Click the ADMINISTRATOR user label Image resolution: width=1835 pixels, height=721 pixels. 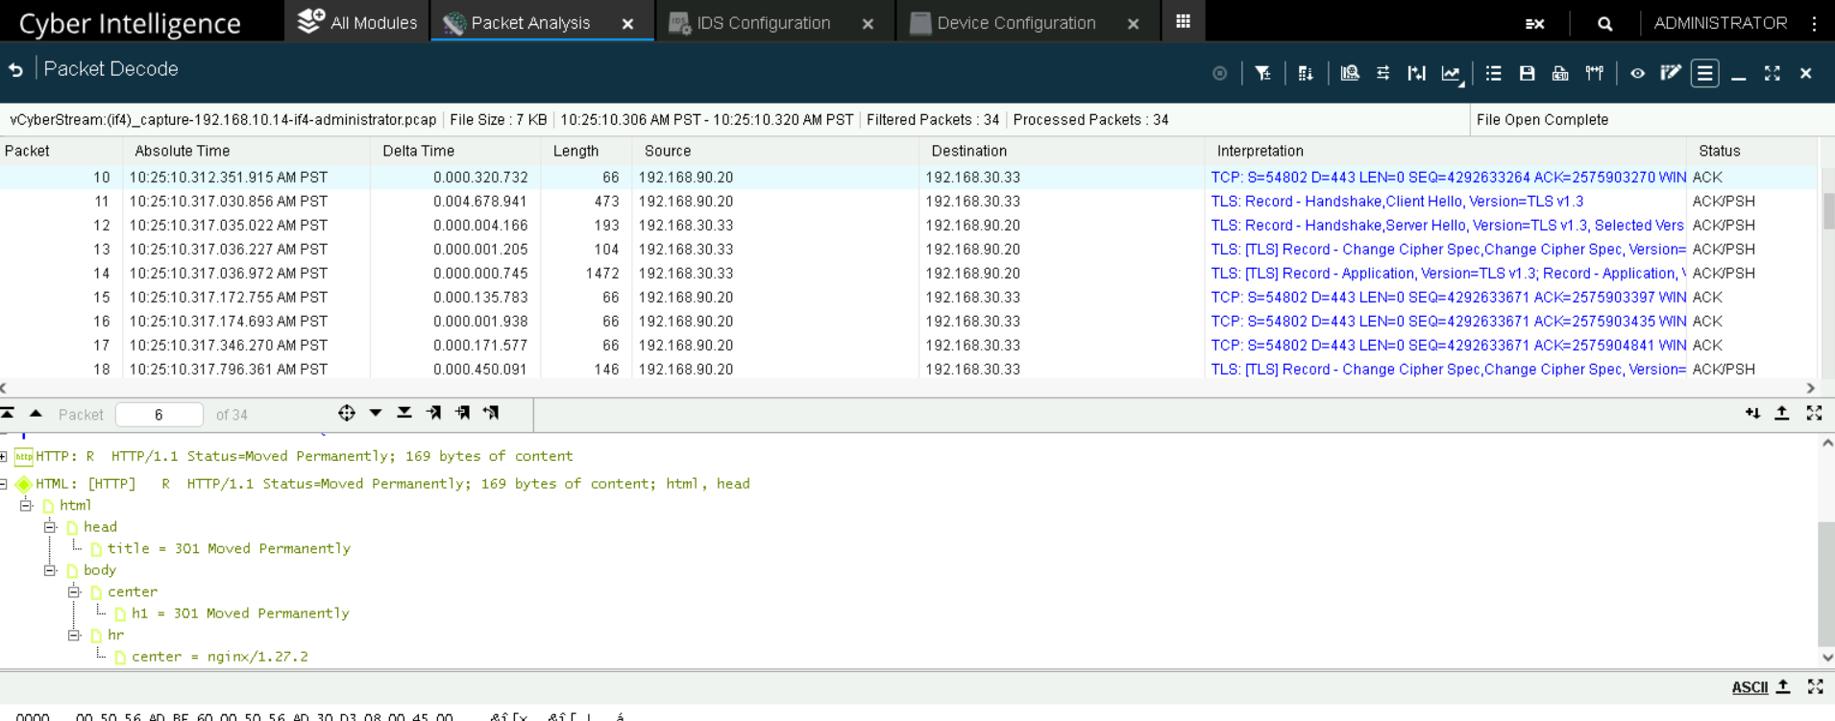point(1720,23)
